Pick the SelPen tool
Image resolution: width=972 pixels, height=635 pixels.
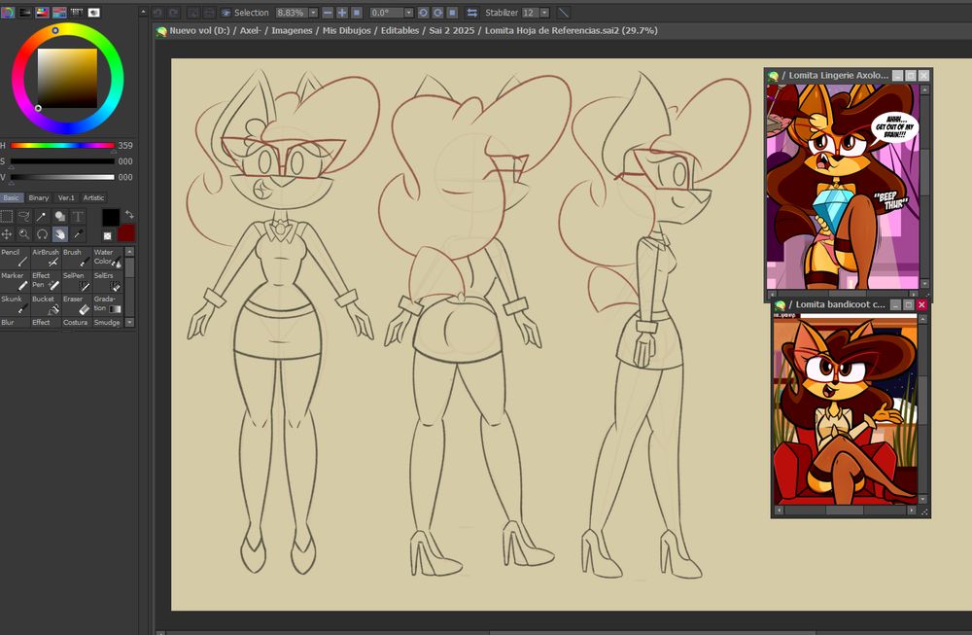coord(77,281)
